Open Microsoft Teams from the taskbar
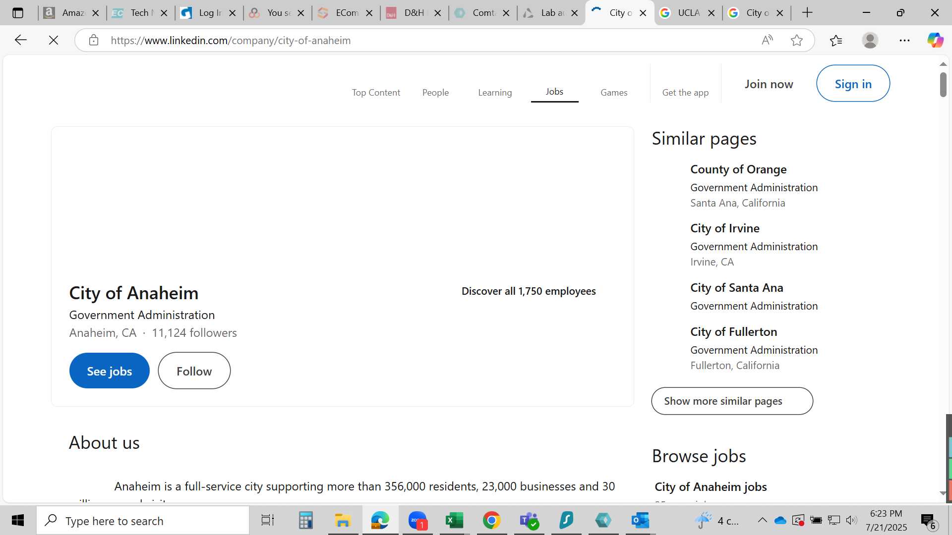Image resolution: width=952 pixels, height=535 pixels. (529, 521)
